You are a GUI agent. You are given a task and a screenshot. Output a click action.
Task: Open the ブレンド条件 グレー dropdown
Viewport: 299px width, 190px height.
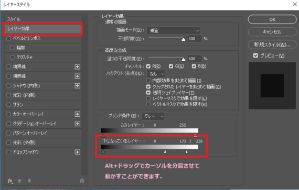153,116
